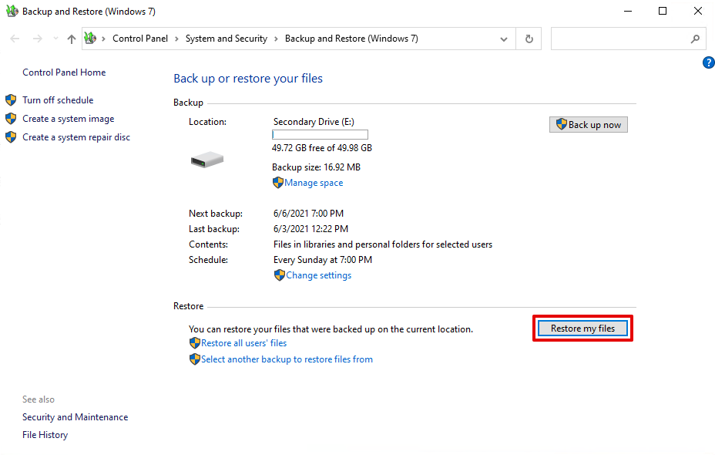
Task: Select Backup and Restore (Windows 7) breadcrumb
Action: coord(351,39)
